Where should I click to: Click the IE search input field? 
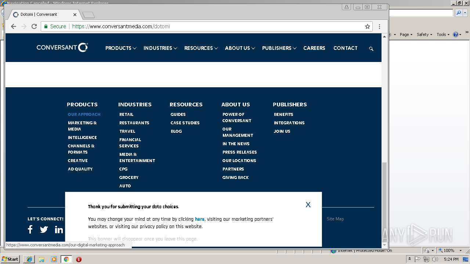tap(421, 13)
